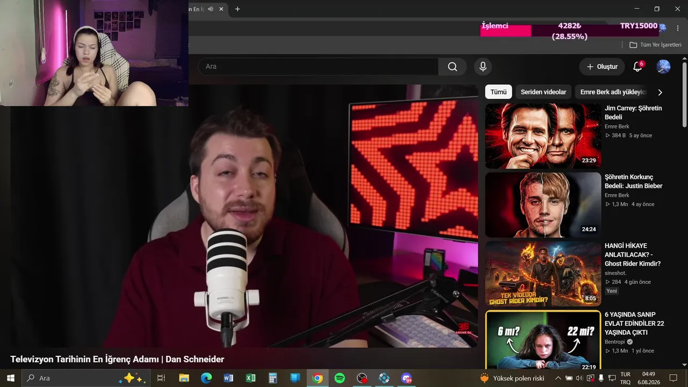Open the 6 mı 22 mı video thumbnail
Viewport: 688px width, 387px height.
[543, 340]
